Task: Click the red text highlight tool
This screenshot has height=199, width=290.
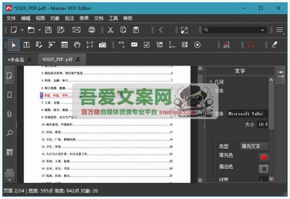Action: click(227, 45)
